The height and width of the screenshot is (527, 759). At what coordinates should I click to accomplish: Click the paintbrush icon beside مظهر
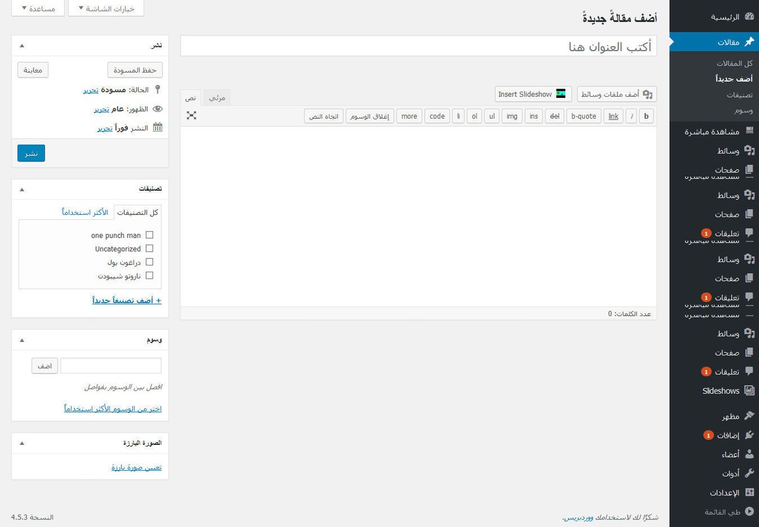tap(750, 416)
